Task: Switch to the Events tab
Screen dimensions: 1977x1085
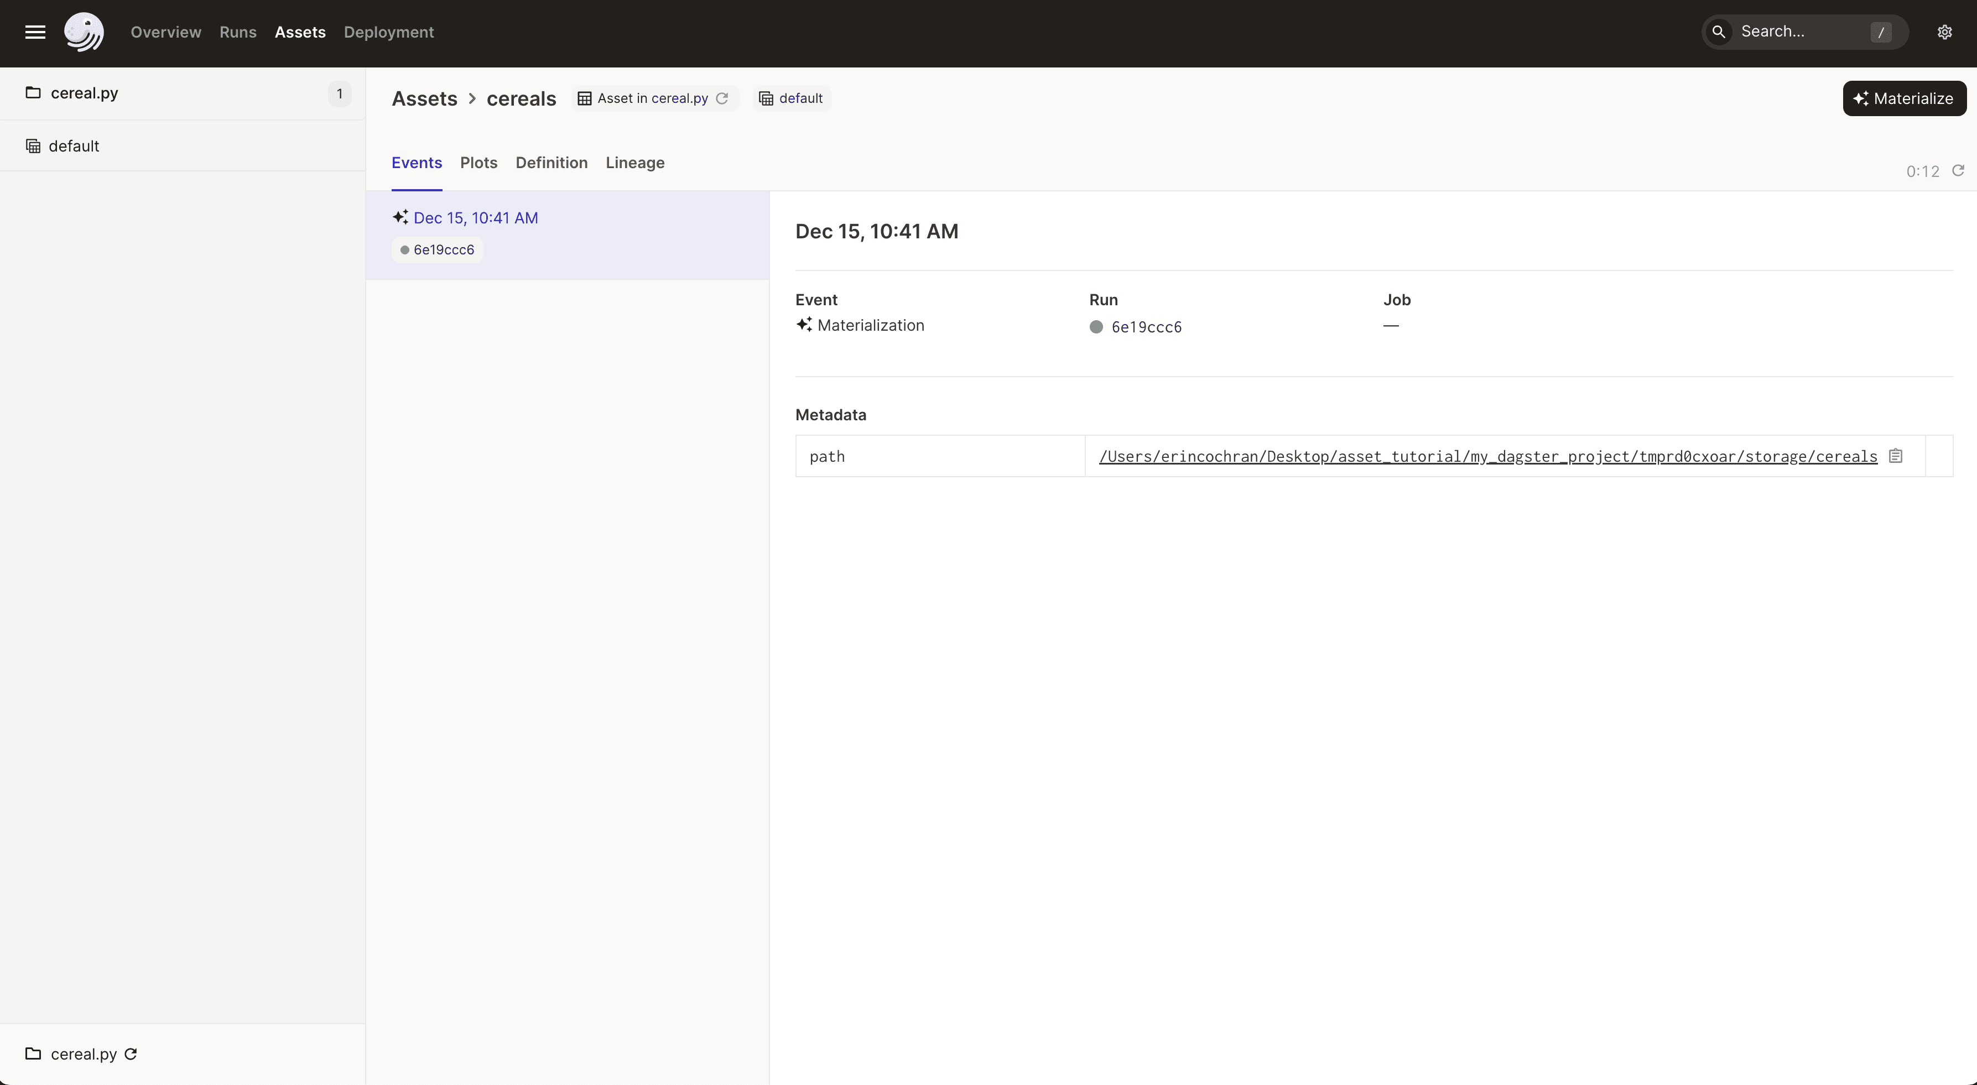Action: [417, 163]
